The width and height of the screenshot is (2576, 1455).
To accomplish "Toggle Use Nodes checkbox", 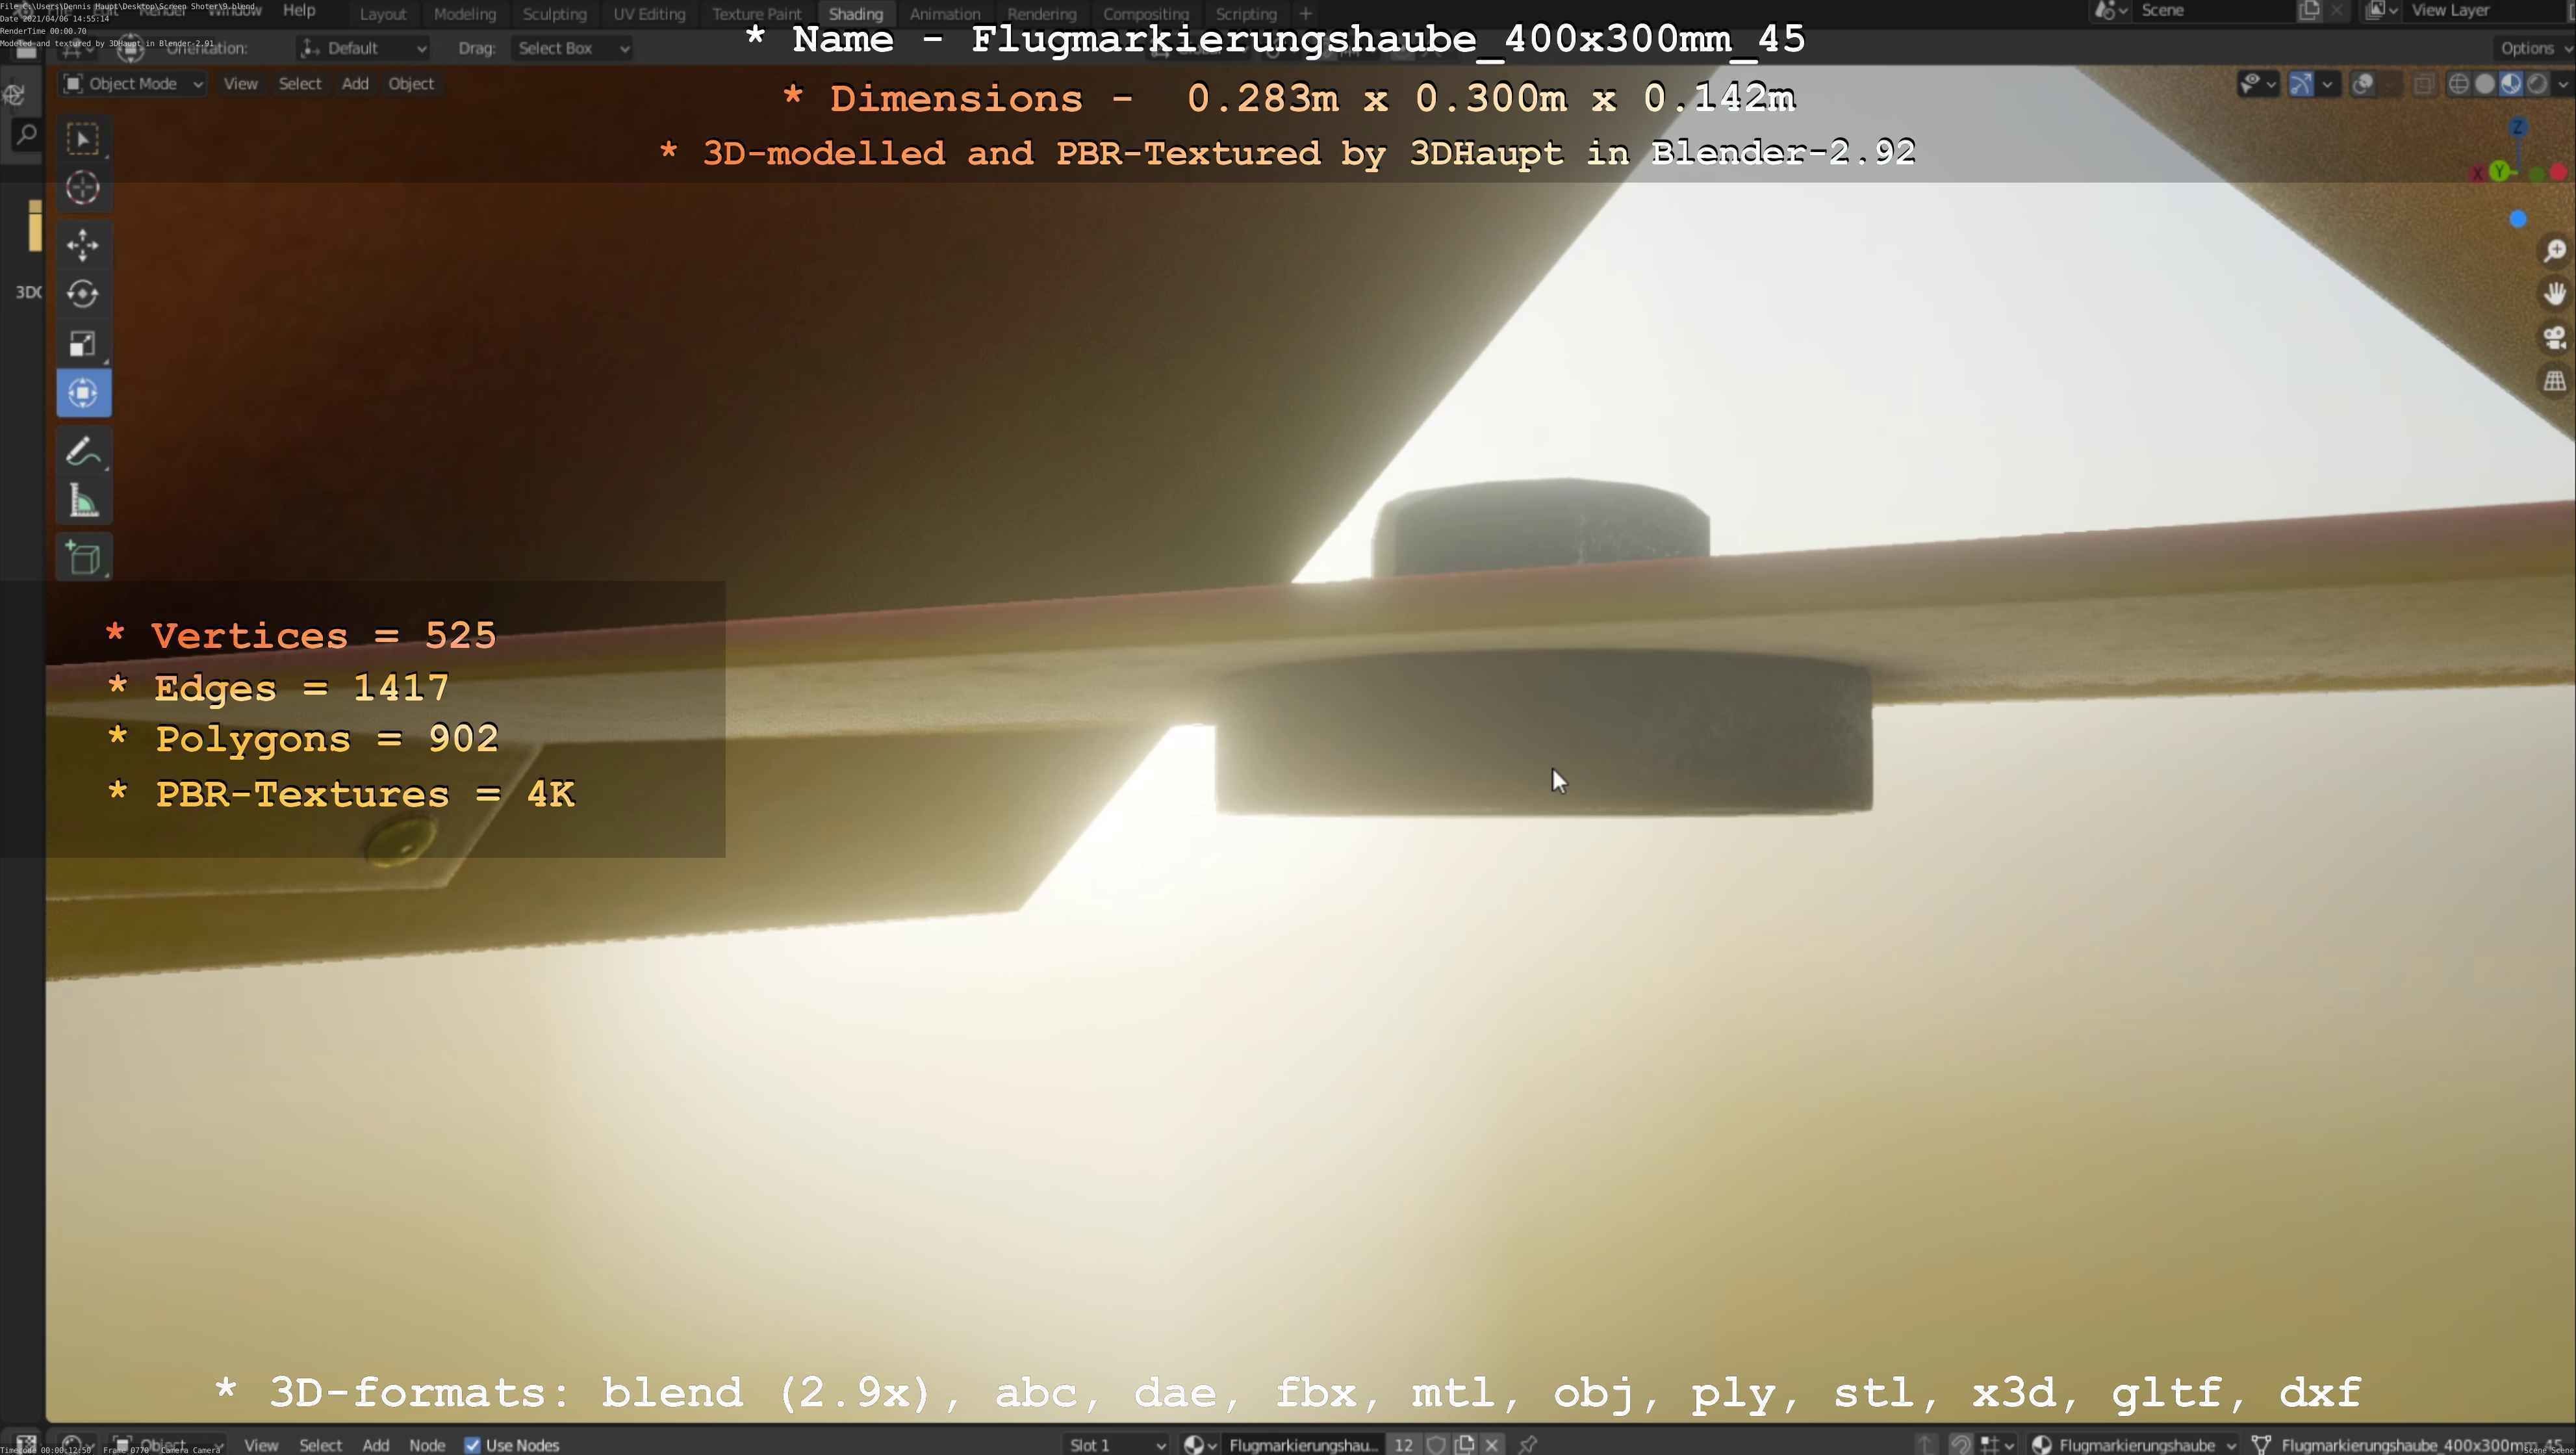I will click(472, 1445).
